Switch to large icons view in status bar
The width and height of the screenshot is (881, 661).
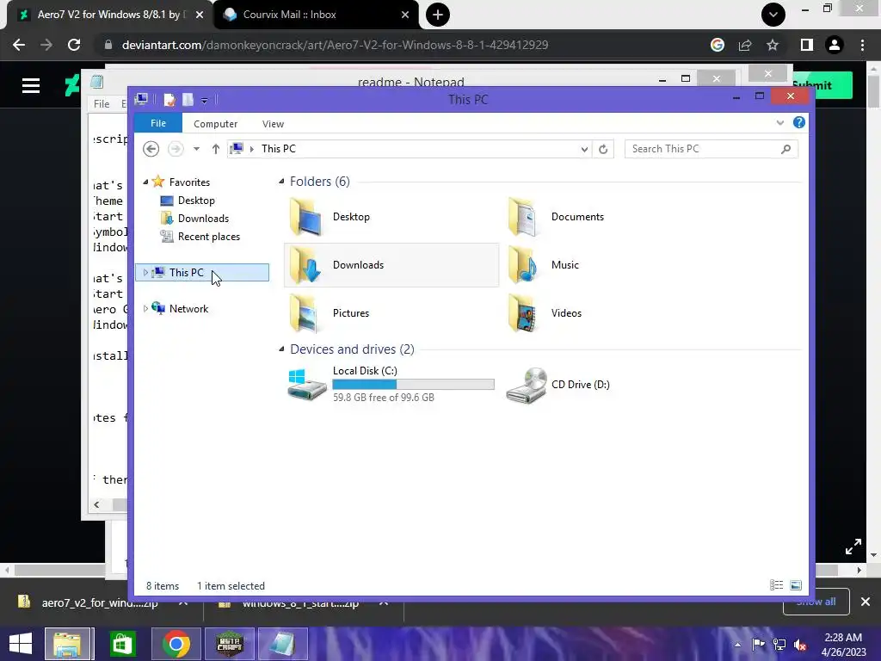[x=796, y=585]
